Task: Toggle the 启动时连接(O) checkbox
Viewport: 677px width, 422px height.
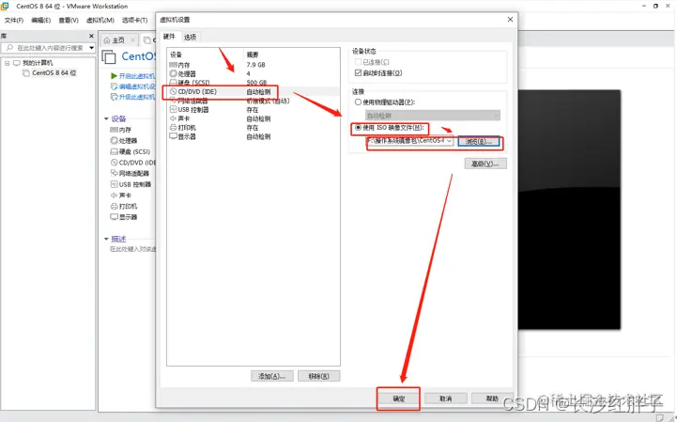Action: pos(358,72)
